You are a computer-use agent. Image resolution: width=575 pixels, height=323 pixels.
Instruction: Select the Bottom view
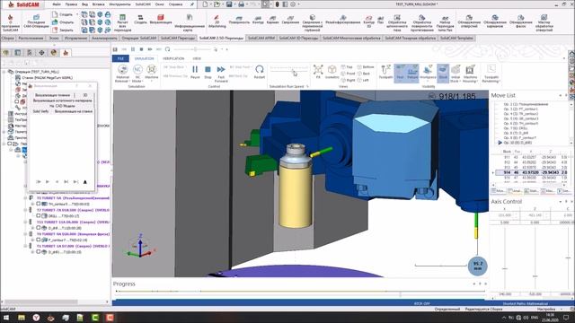tap(366, 67)
